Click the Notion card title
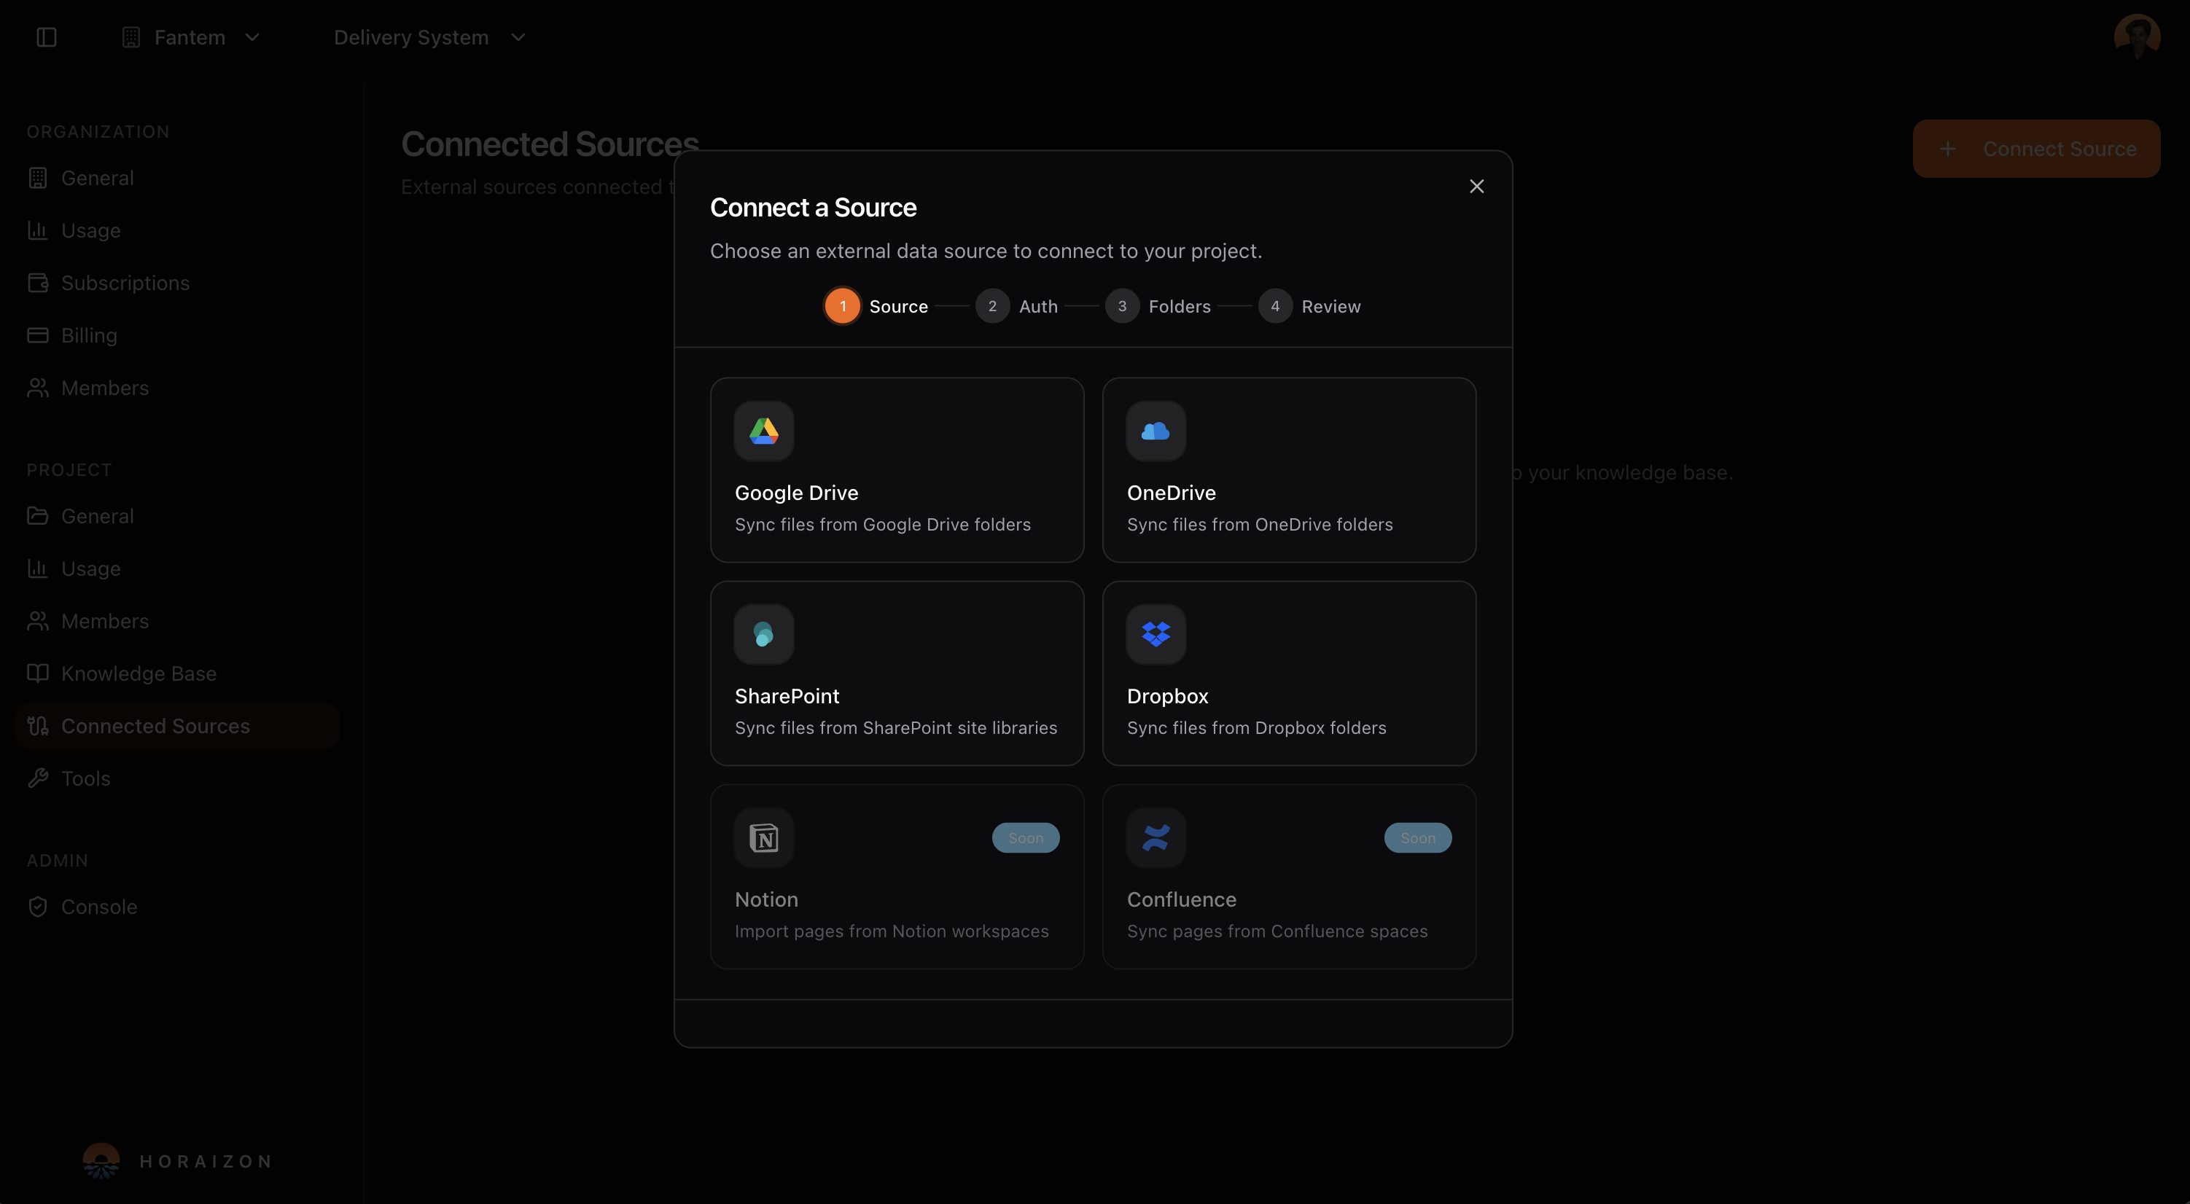 [x=766, y=900]
